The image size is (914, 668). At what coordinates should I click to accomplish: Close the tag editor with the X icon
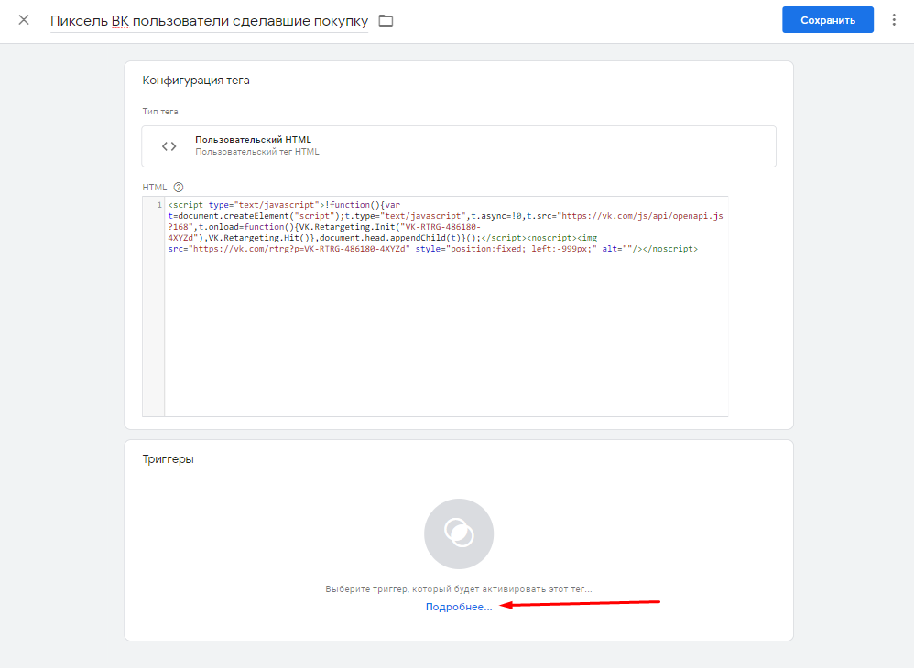pos(24,20)
